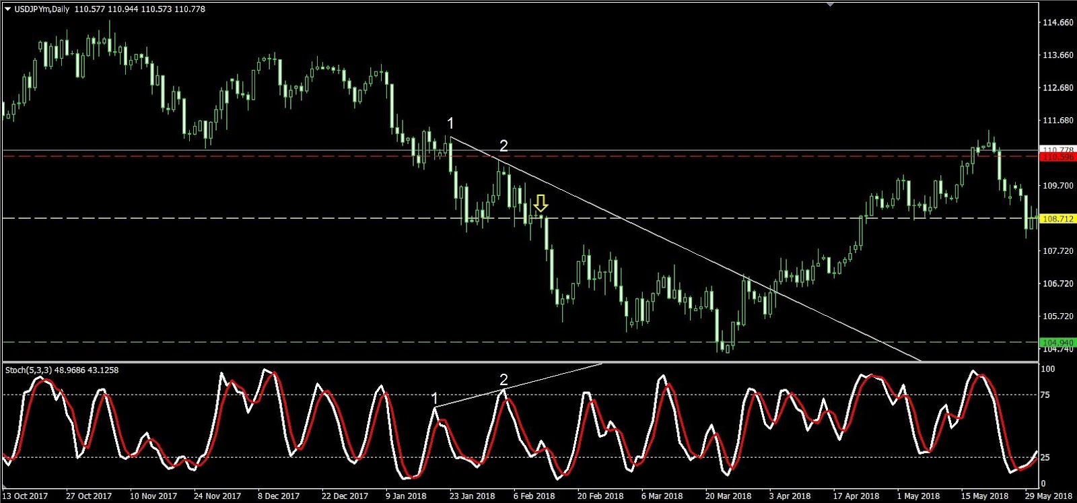Click the stochastic scale value 100
Viewport: 1077px width, 503px height.
point(1048,369)
